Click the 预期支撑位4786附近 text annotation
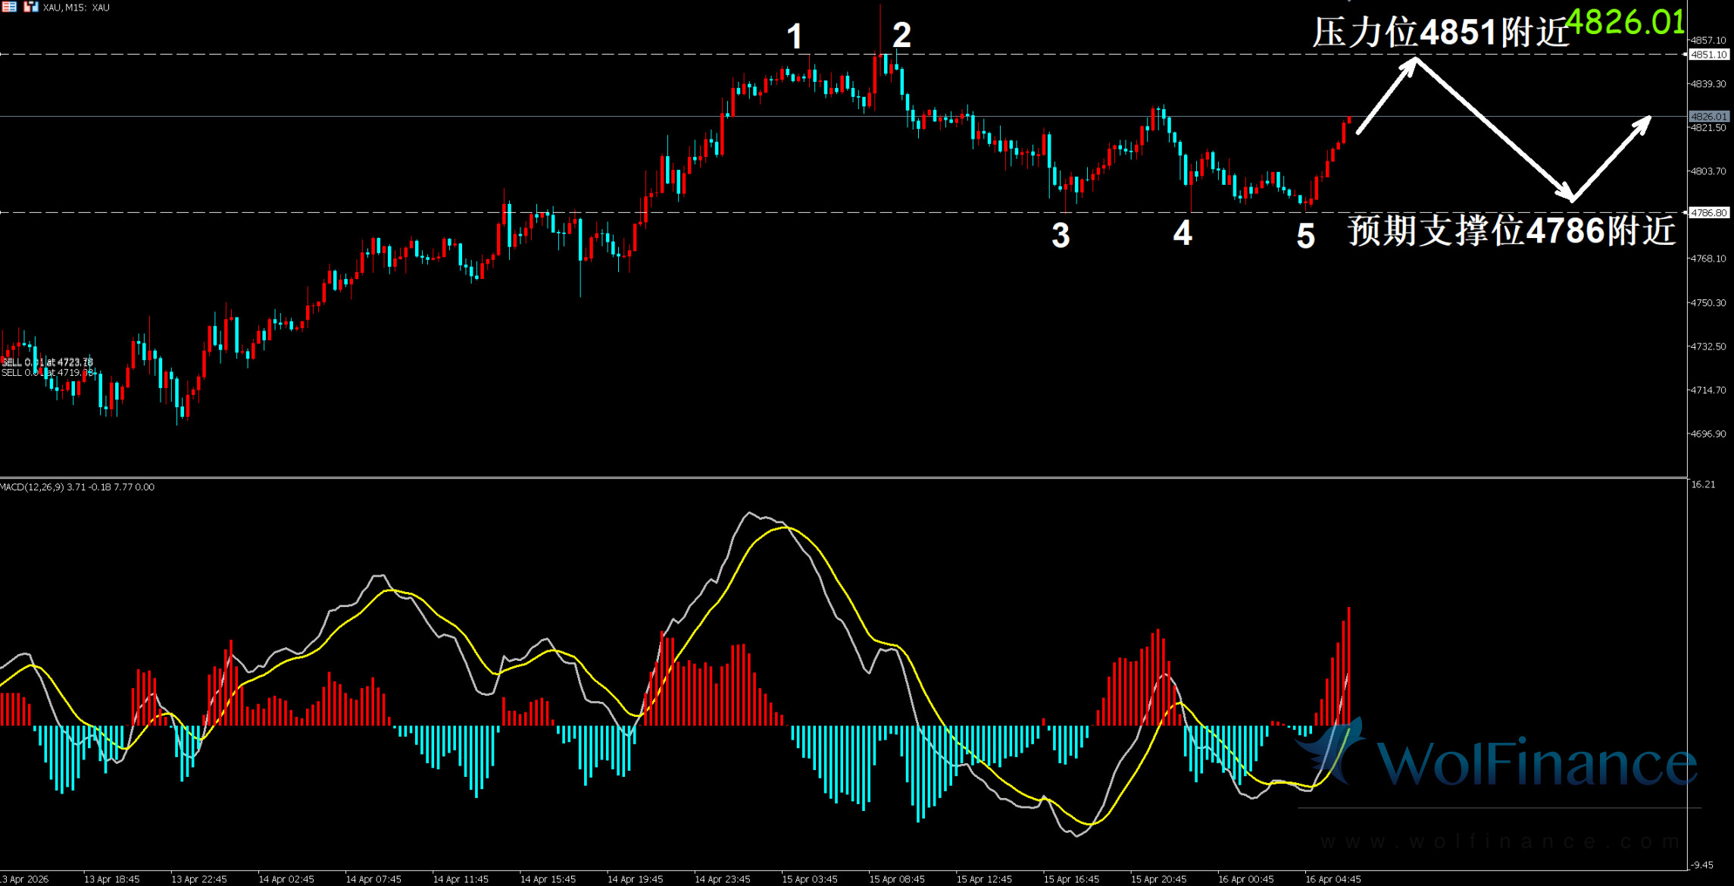Screen dimensions: 1734x886 1511,230
